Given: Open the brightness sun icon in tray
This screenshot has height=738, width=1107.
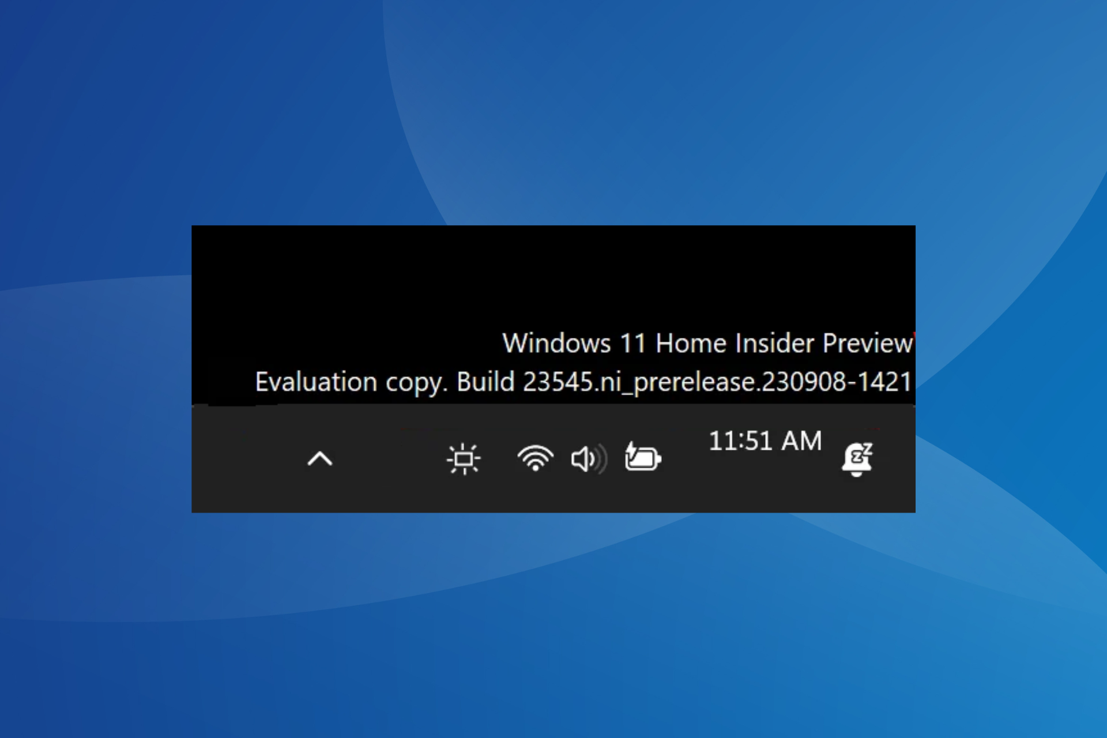Looking at the screenshot, I should click(x=464, y=459).
